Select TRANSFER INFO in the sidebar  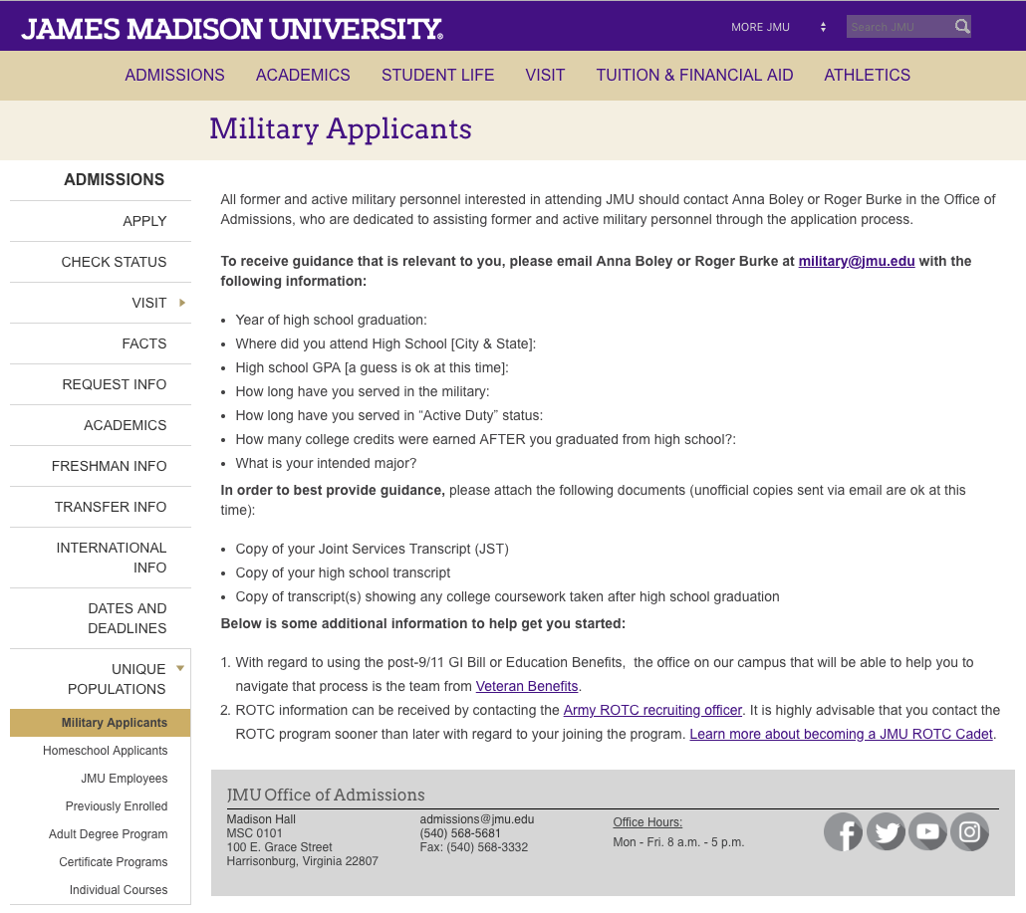(x=111, y=508)
